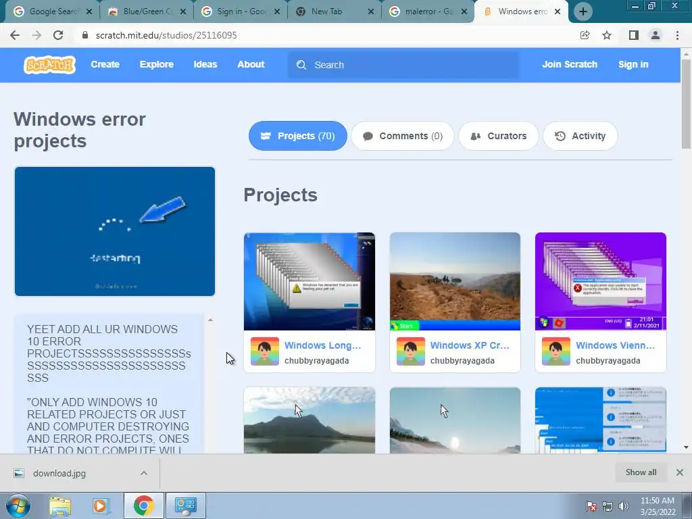Screen dimensions: 692x519
Task: Click the studio Restarting thumbnail image
Action: click(115, 231)
